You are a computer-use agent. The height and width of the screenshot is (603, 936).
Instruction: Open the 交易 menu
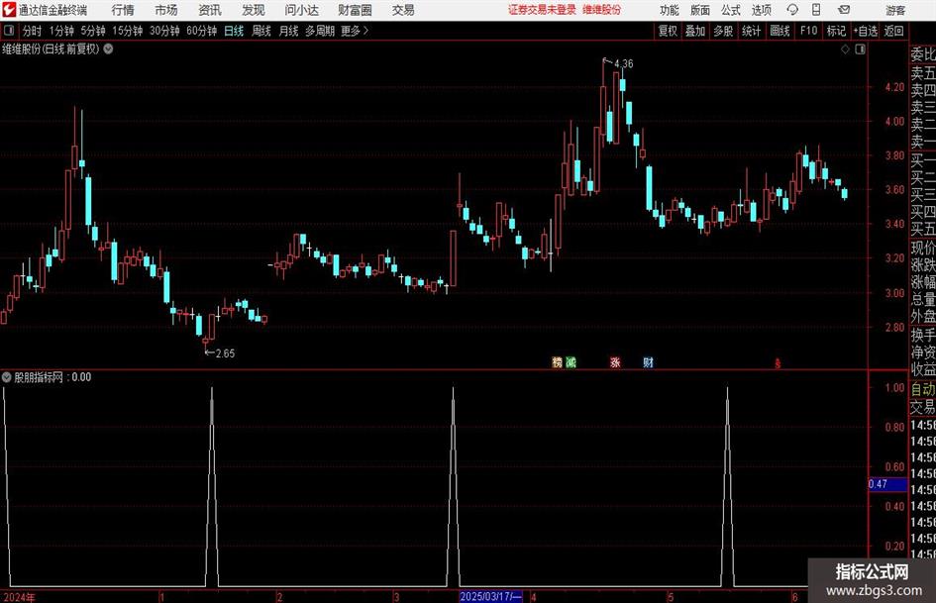pyautogui.click(x=403, y=10)
